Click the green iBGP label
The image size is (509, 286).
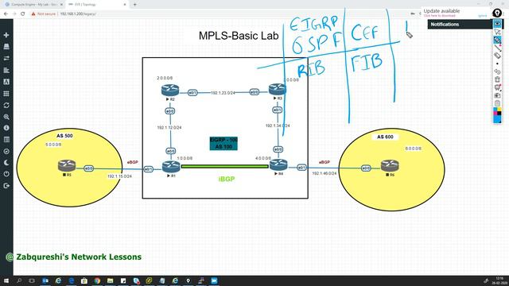227,179
